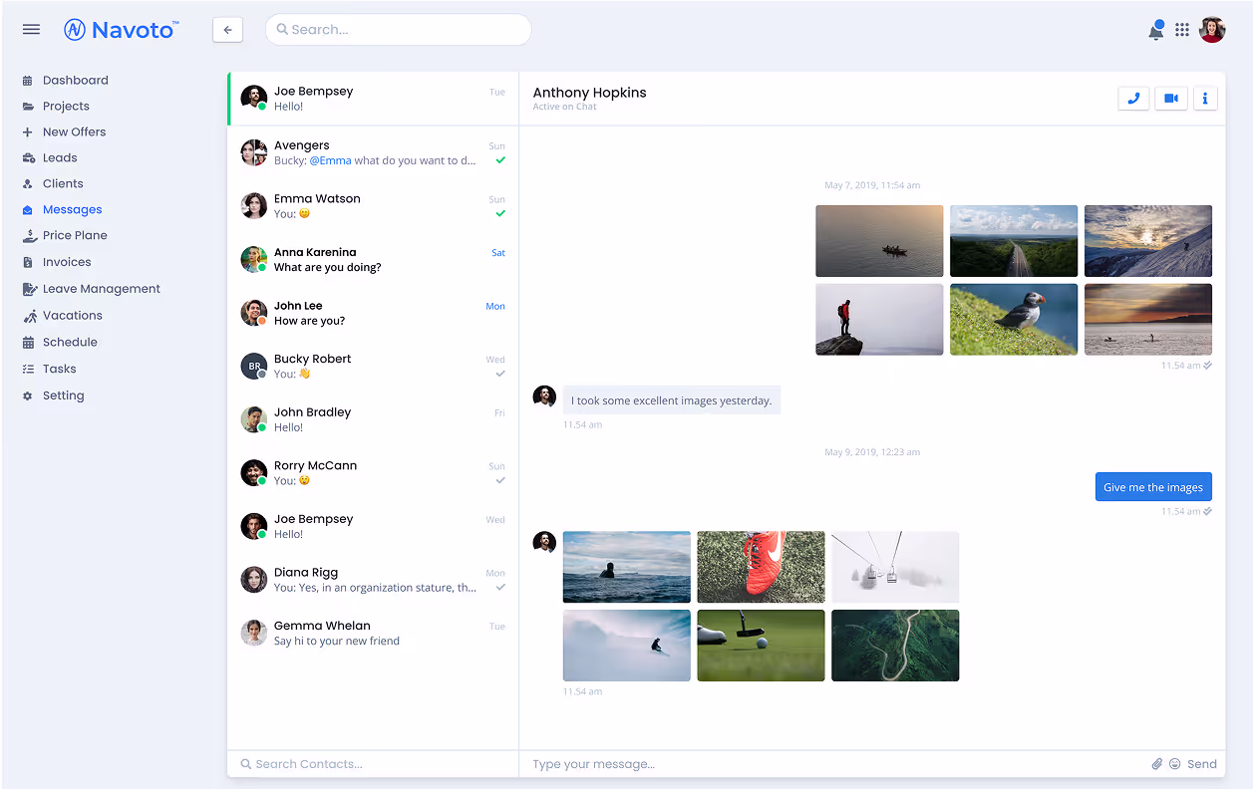1253x789 pixels.
Task: Open the cable car photo
Action: pyautogui.click(x=895, y=567)
